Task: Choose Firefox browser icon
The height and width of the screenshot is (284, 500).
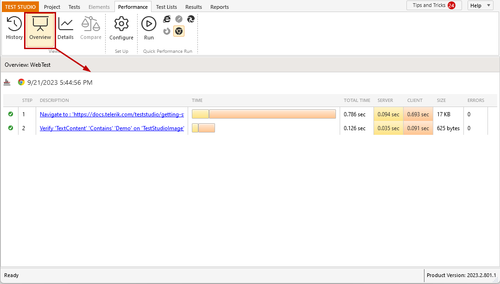Action: [x=167, y=31]
